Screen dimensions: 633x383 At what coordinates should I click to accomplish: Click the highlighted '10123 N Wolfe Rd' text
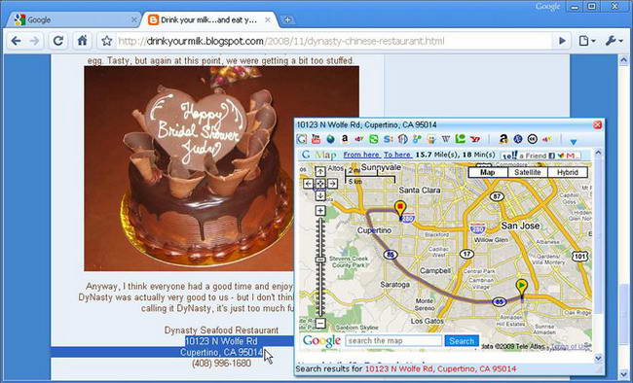[x=221, y=341]
